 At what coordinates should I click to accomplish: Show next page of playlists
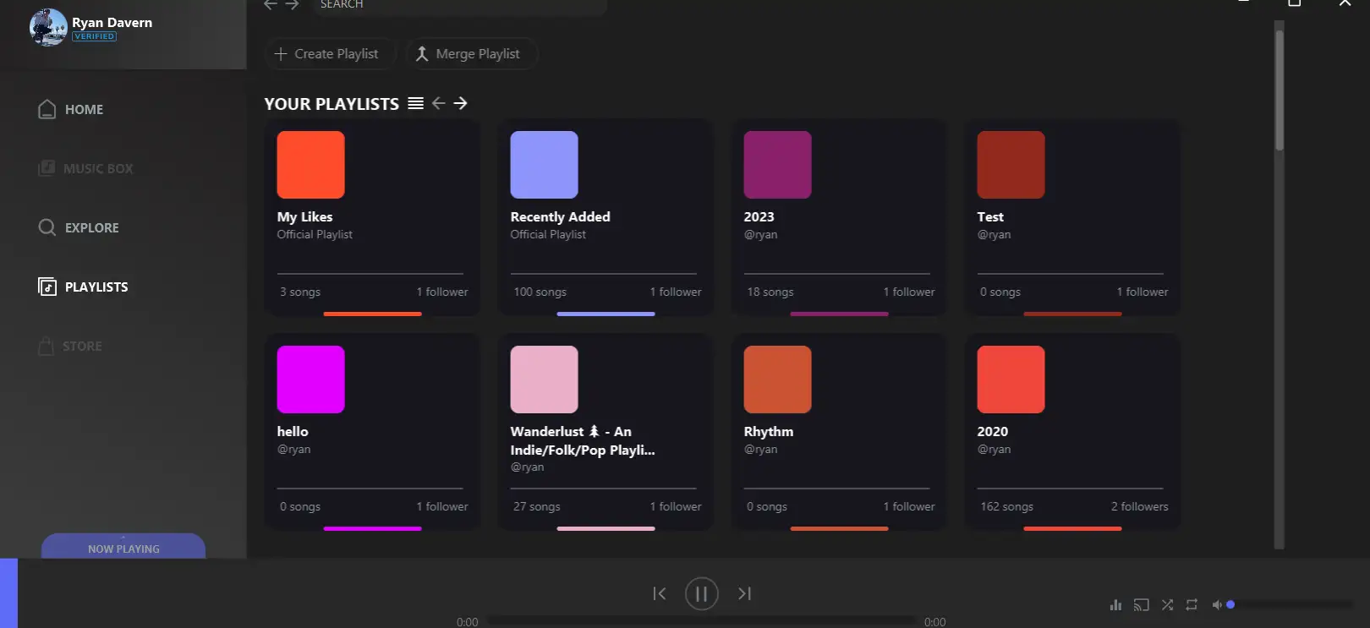[x=460, y=103]
